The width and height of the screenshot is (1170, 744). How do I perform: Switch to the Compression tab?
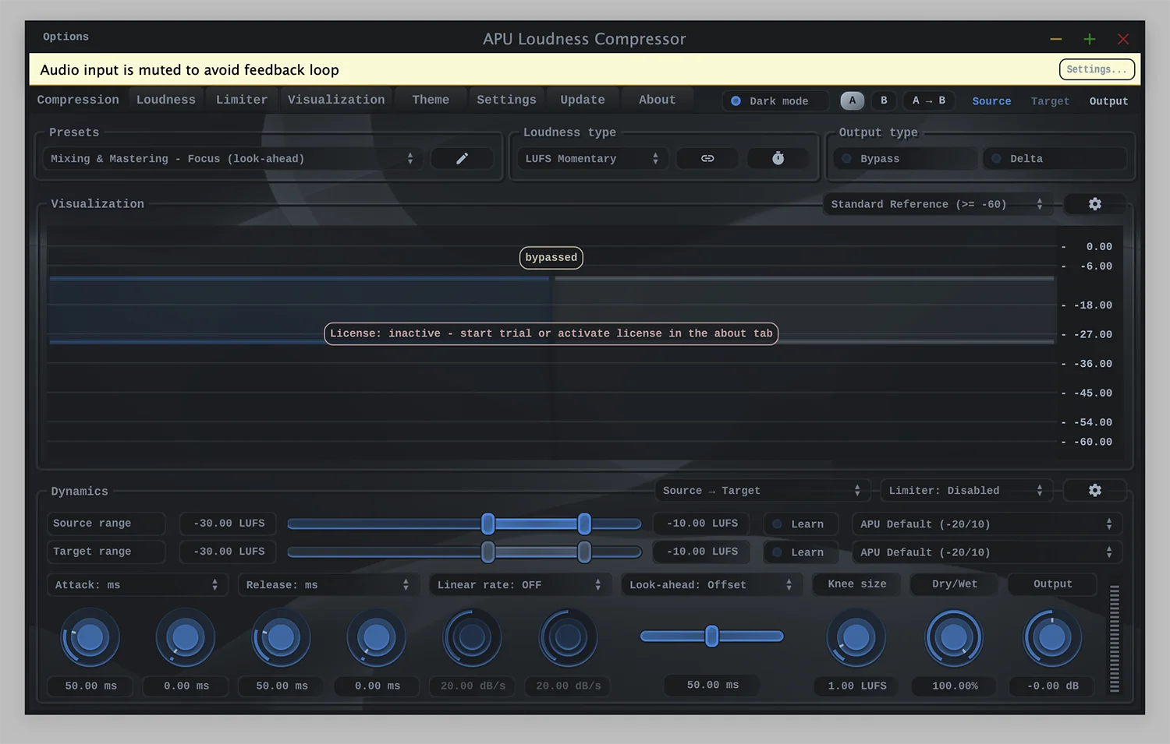click(x=78, y=100)
